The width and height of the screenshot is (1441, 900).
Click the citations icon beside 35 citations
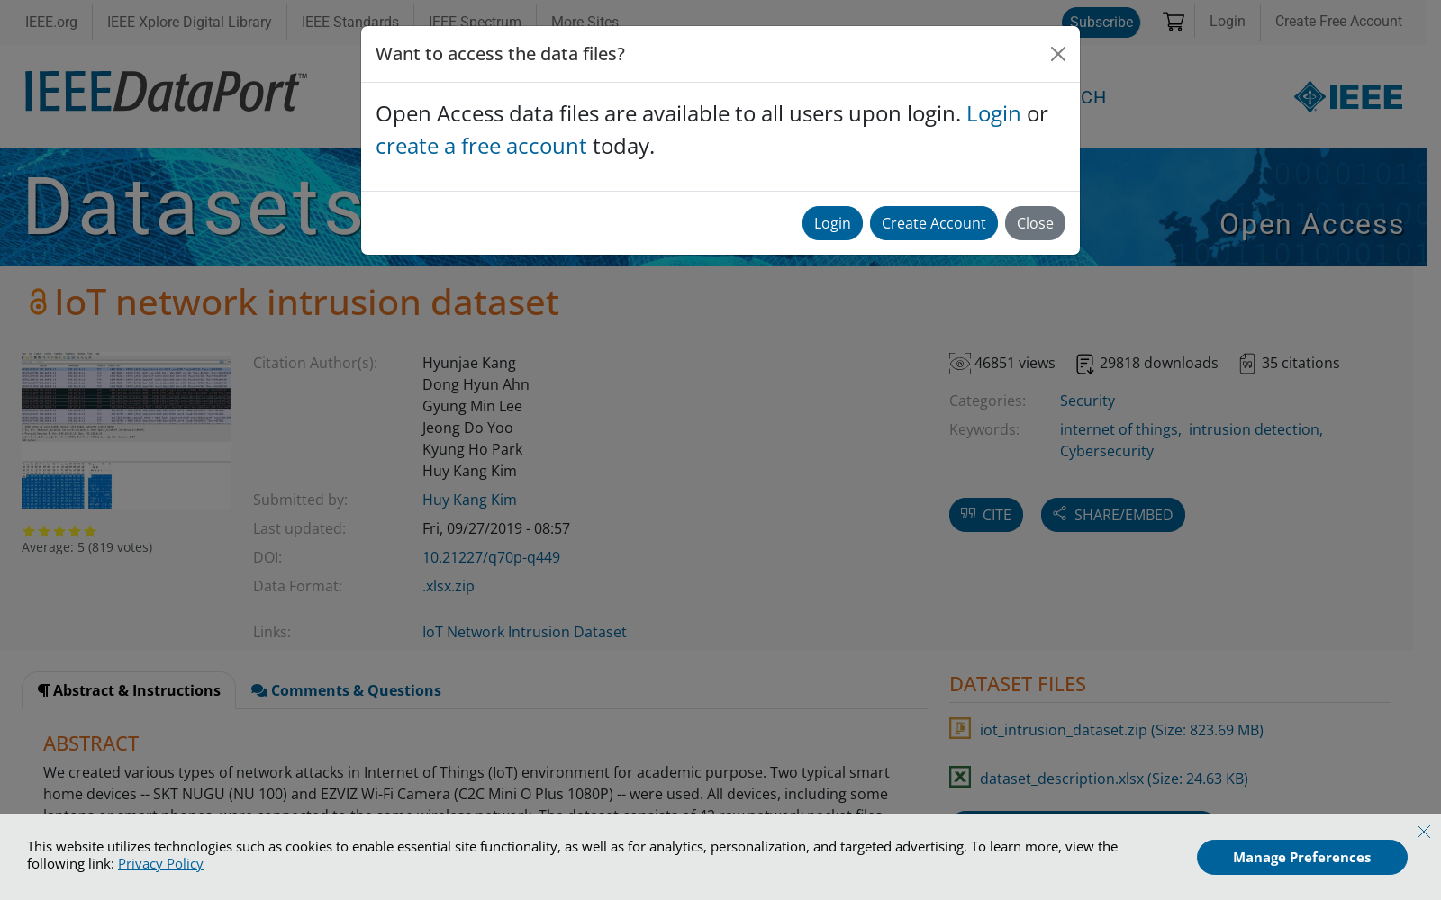pyautogui.click(x=1247, y=364)
